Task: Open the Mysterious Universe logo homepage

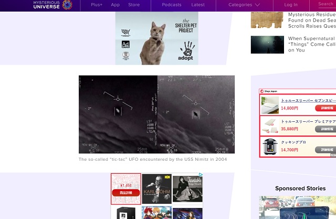Action: pos(52,5)
